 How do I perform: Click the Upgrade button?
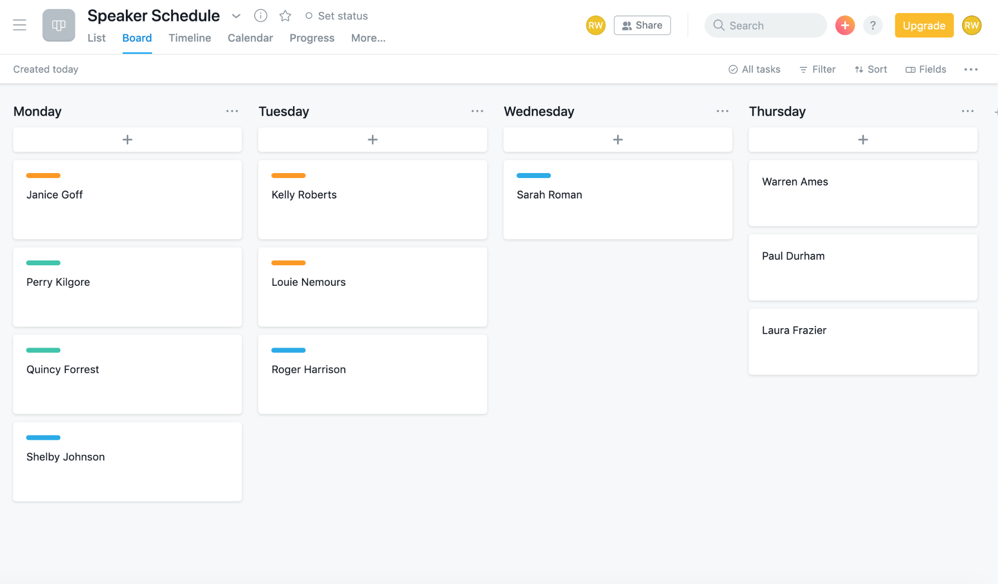pyautogui.click(x=924, y=25)
